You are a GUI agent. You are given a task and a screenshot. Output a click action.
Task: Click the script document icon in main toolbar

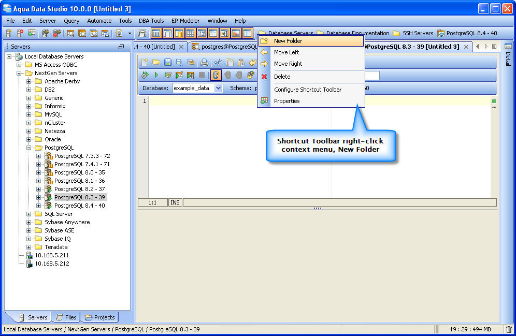(x=119, y=33)
